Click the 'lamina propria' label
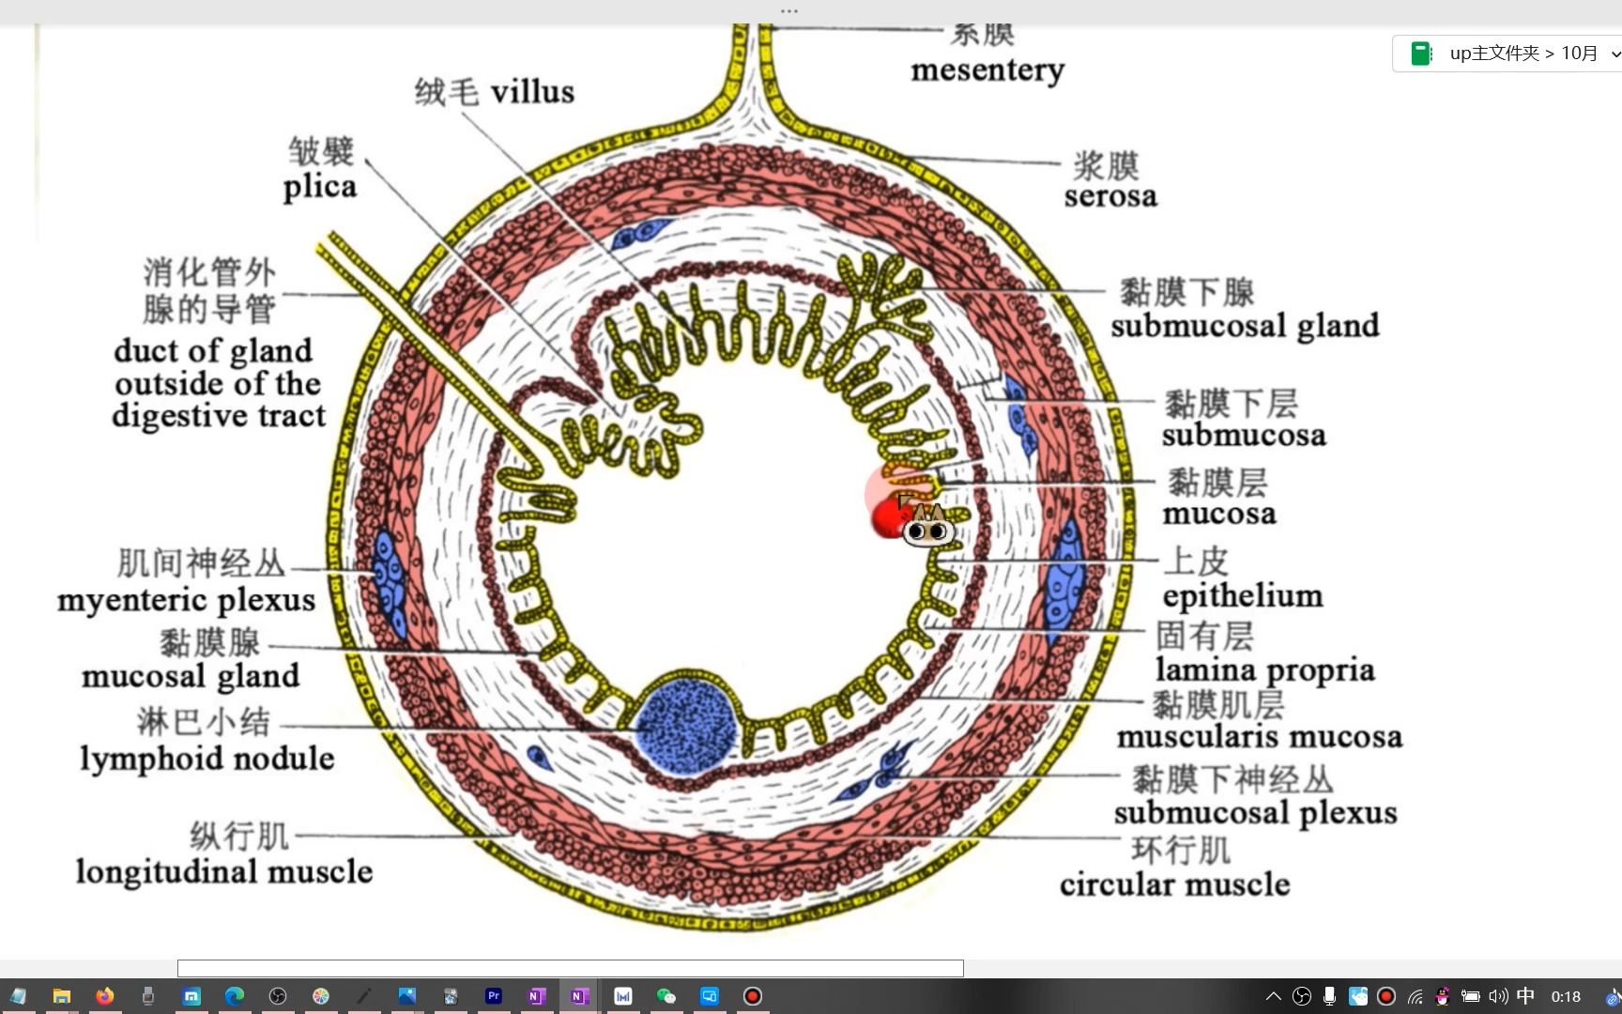The width and height of the screenshot is (1622, 1014). [x=1264, y=670]
